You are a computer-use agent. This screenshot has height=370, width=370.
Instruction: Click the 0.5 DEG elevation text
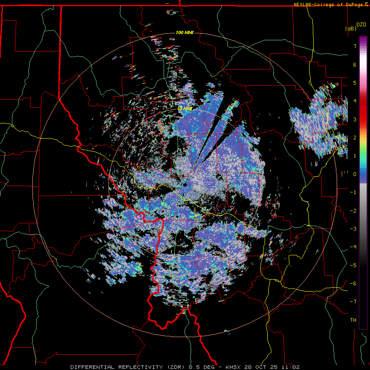201,367
